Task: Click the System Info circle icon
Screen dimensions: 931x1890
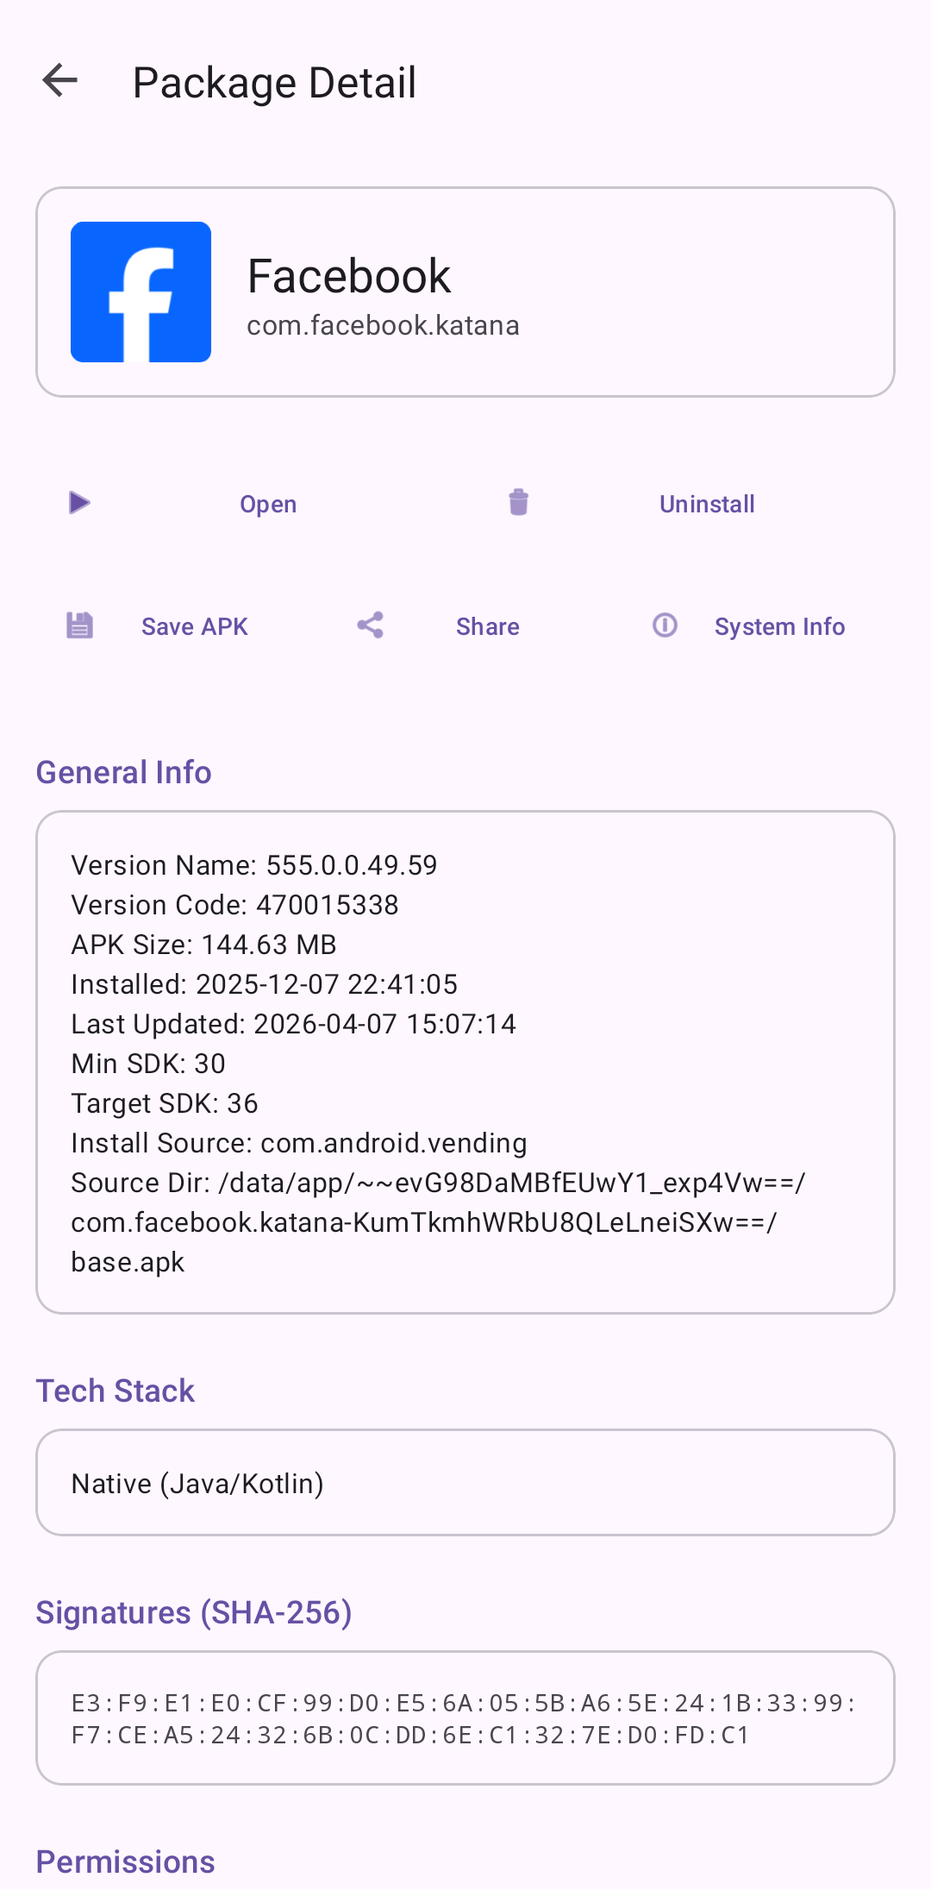Action: point(665,625)
